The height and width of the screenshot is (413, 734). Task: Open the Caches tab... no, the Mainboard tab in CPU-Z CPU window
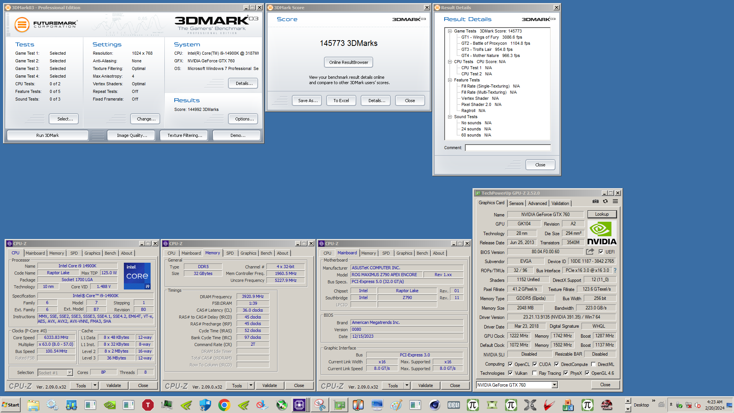tap(35, 253)
